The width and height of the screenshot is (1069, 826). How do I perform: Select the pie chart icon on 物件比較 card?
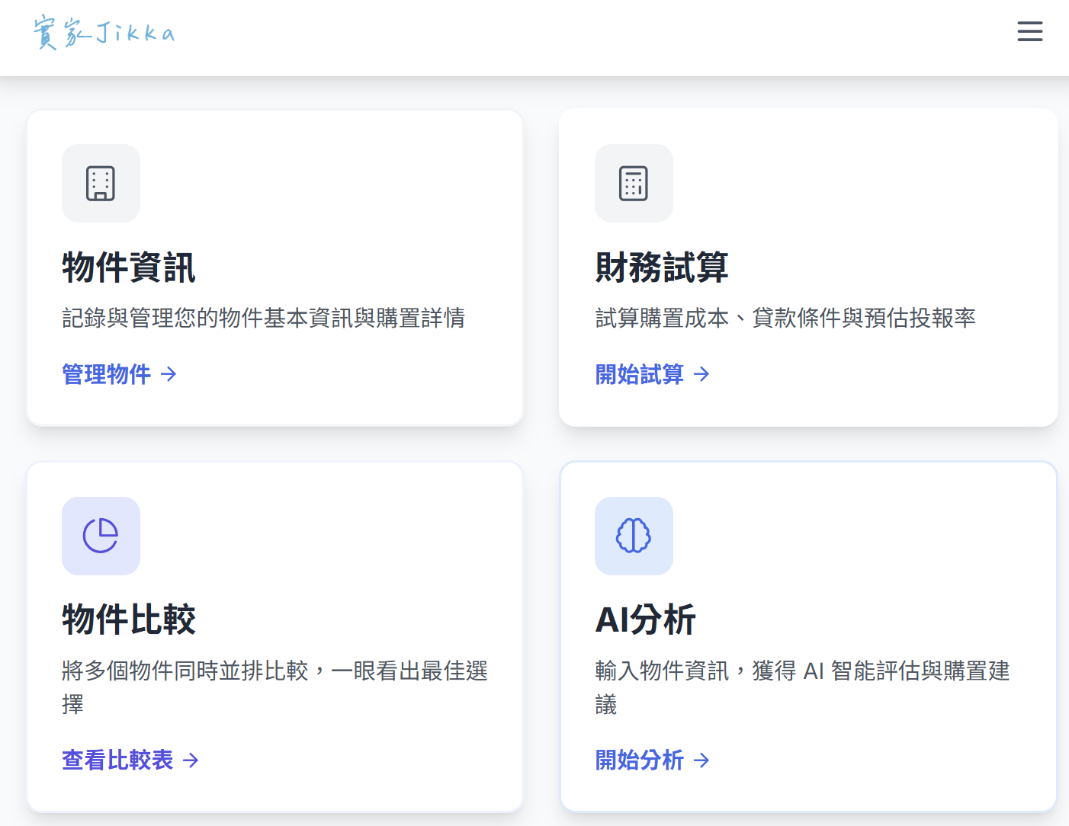pos(101,536)
